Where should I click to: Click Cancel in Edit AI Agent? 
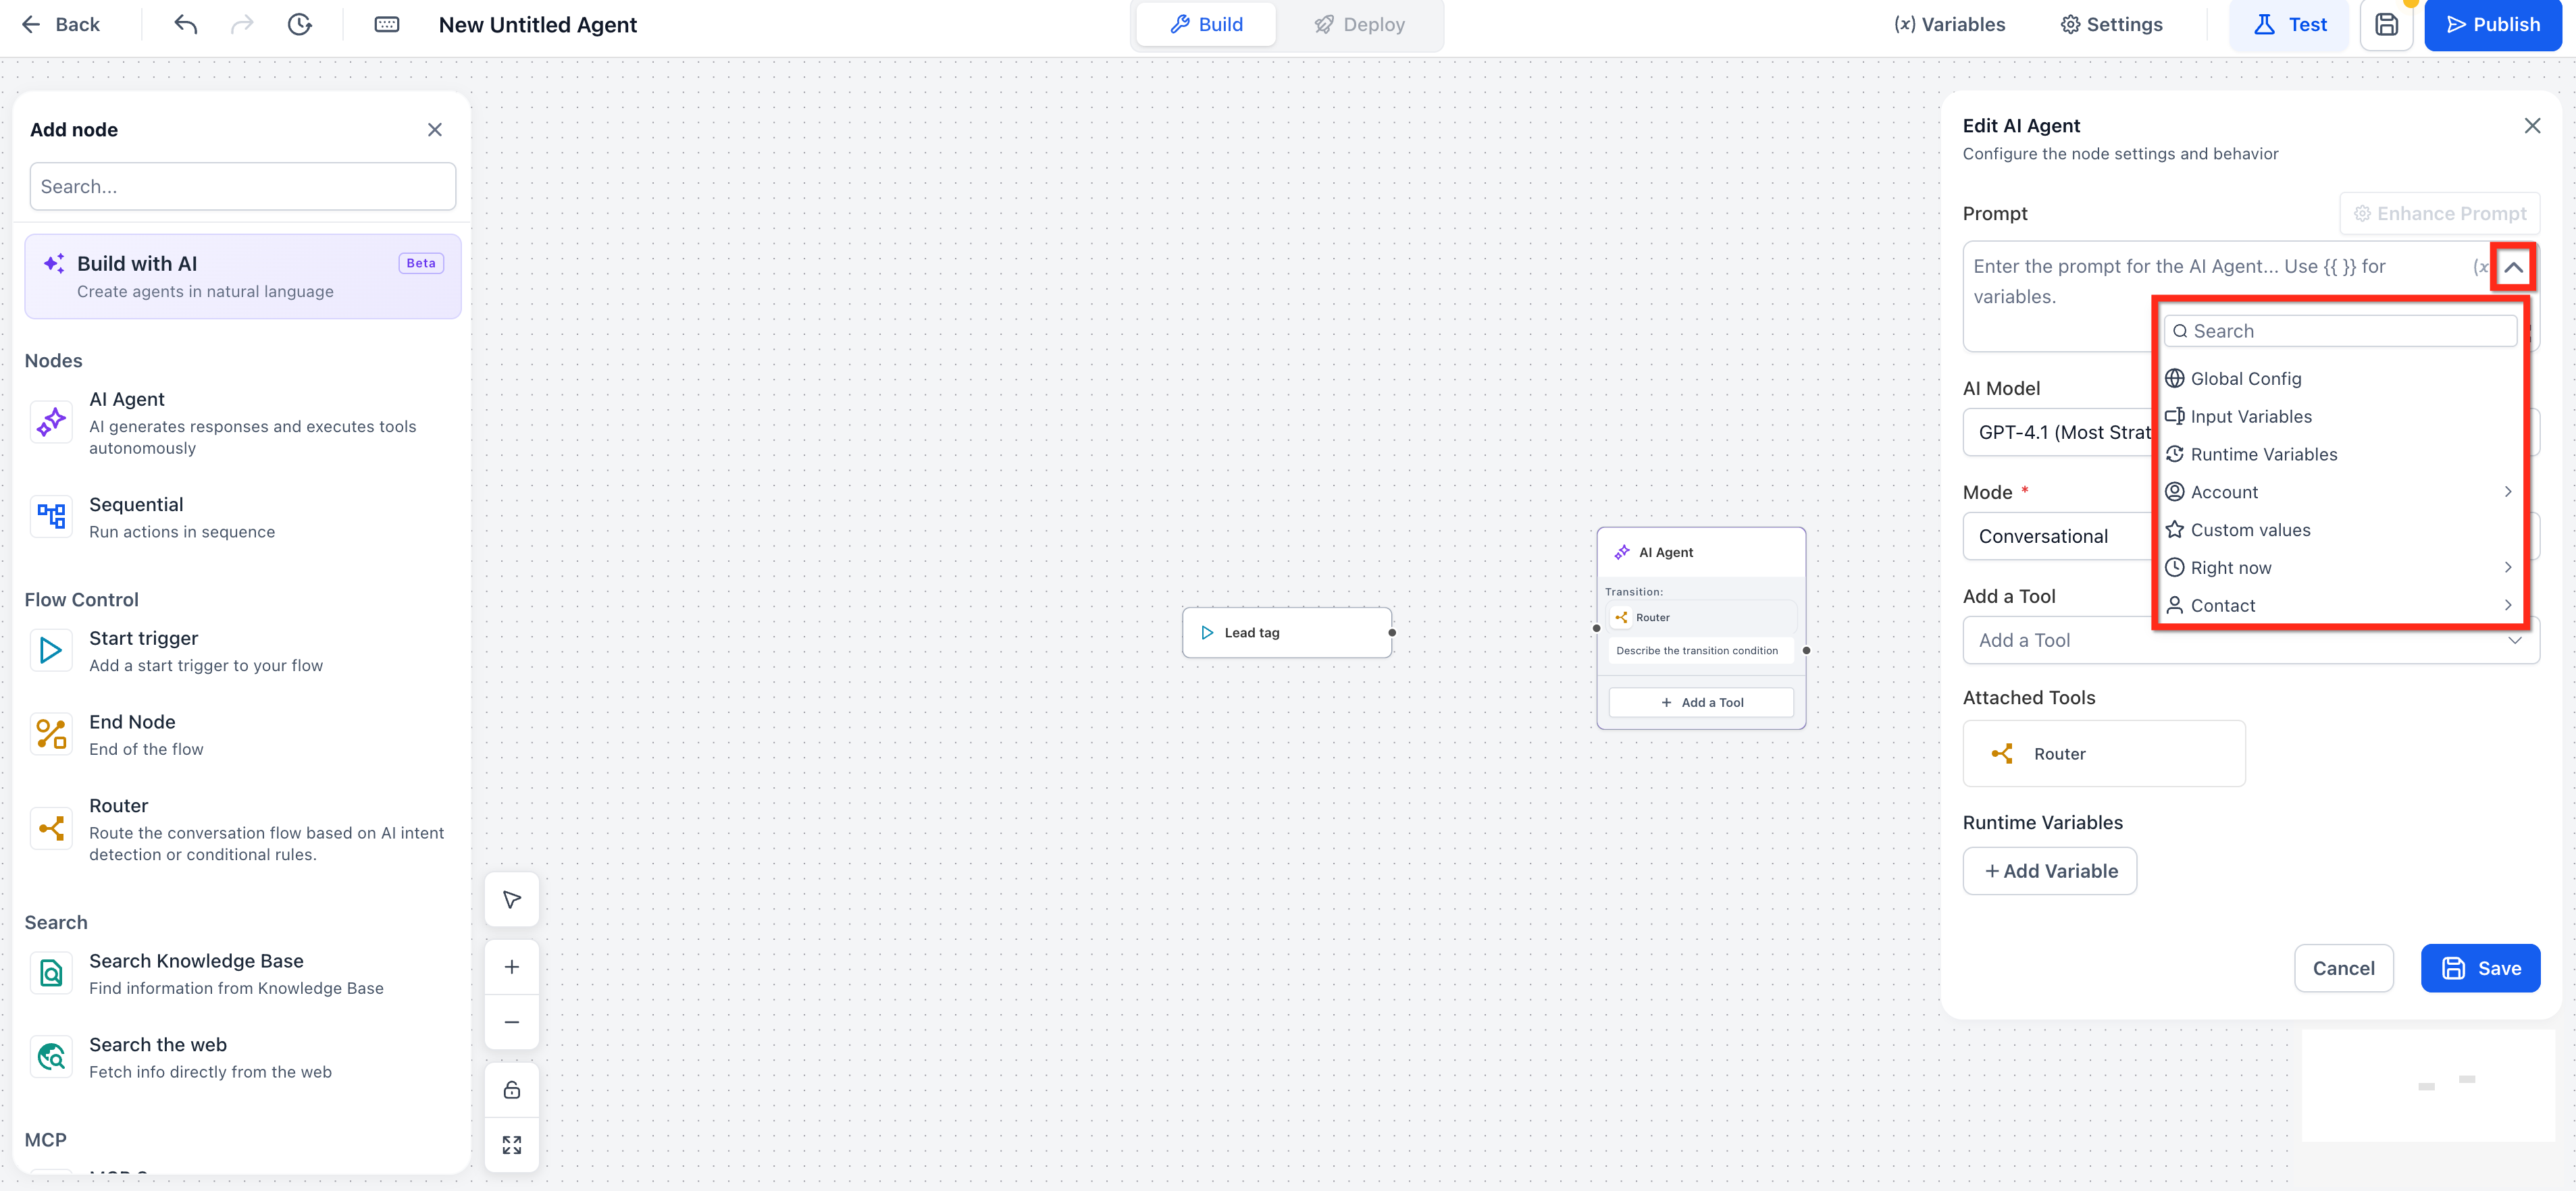pos(2343,968)
